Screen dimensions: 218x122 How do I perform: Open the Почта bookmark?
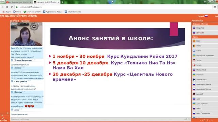click(x=17, y=12)
